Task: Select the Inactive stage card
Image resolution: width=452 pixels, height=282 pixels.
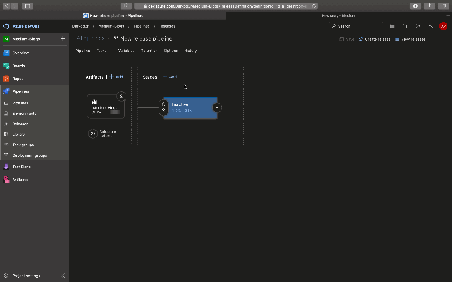Action: point(190,107)
